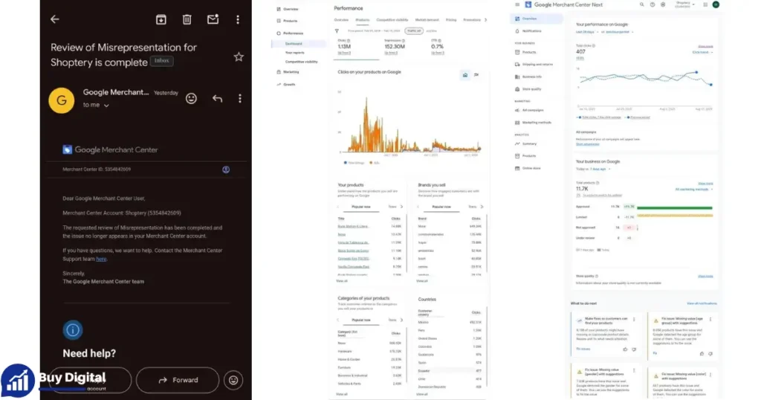Open Competitive visibility in sidebar

(x=301, y=62)
